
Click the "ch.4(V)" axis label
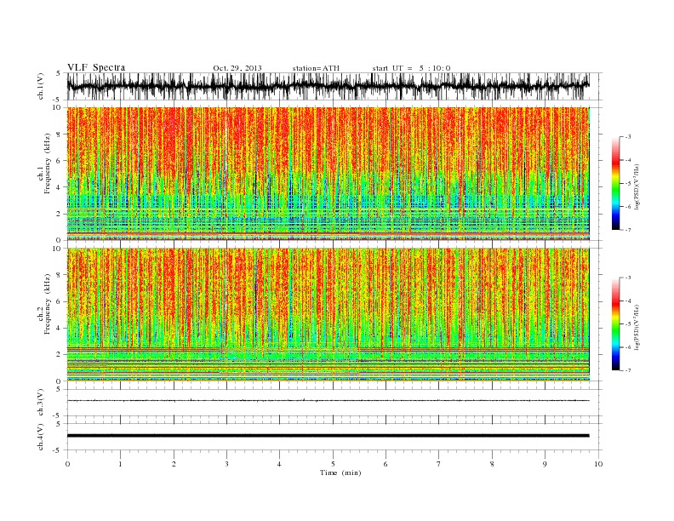tap(41, 437)
